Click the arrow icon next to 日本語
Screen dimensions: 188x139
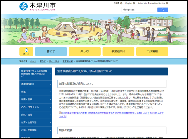tap(121, 3)
